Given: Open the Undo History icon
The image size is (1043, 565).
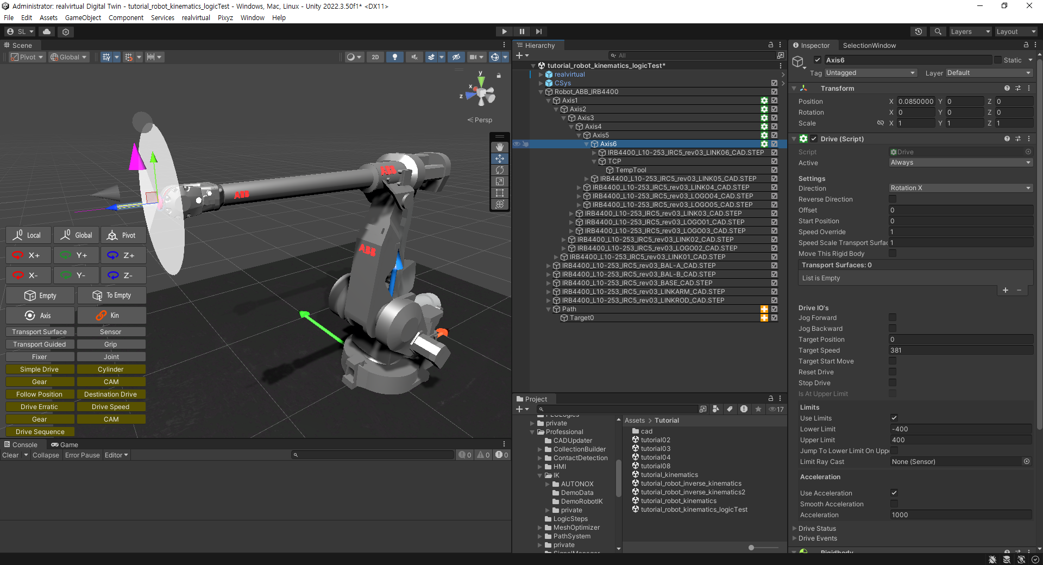Looking at the screenshot, I should coord(919,32).
